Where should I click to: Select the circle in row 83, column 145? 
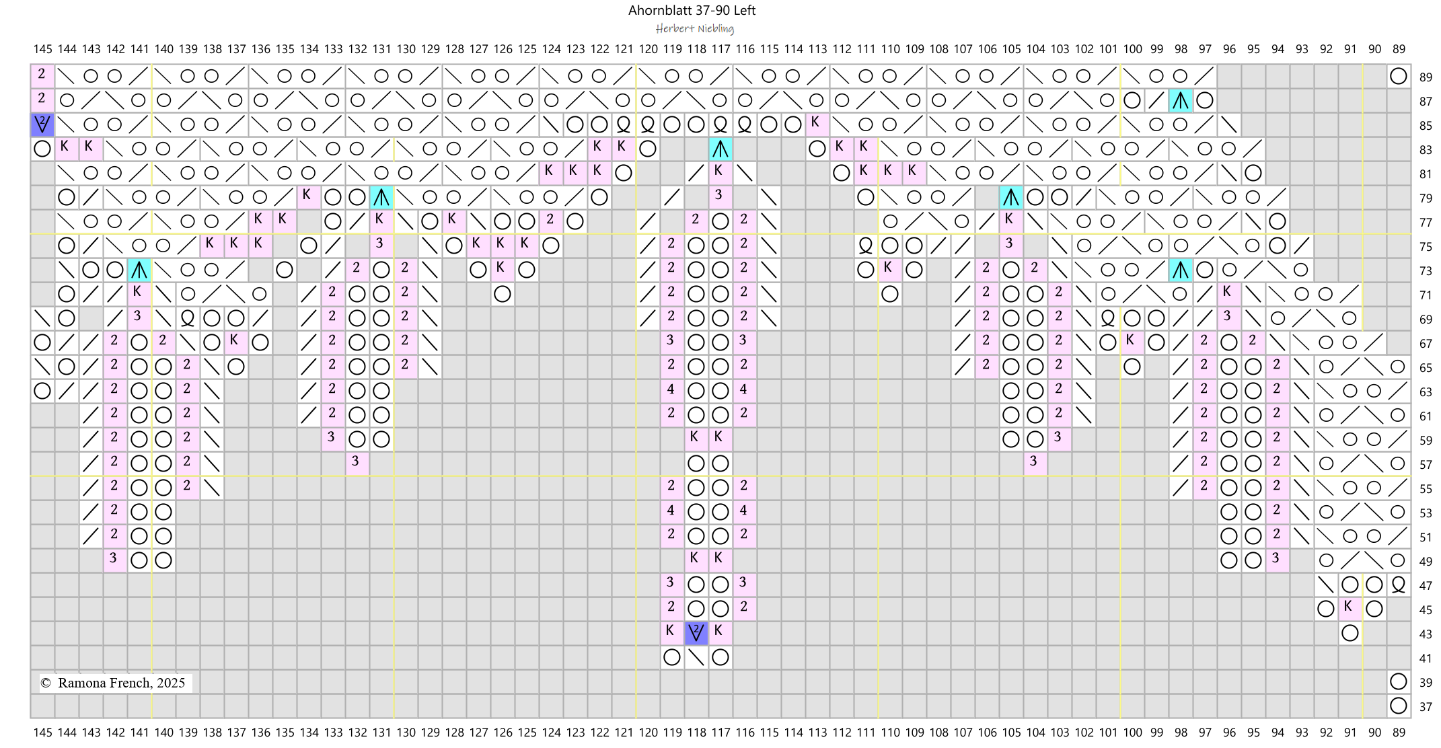coord(42,149)
